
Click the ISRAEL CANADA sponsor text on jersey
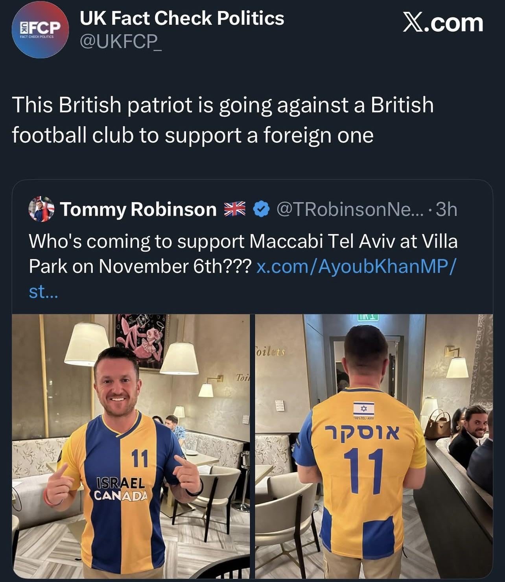point(120,488)
